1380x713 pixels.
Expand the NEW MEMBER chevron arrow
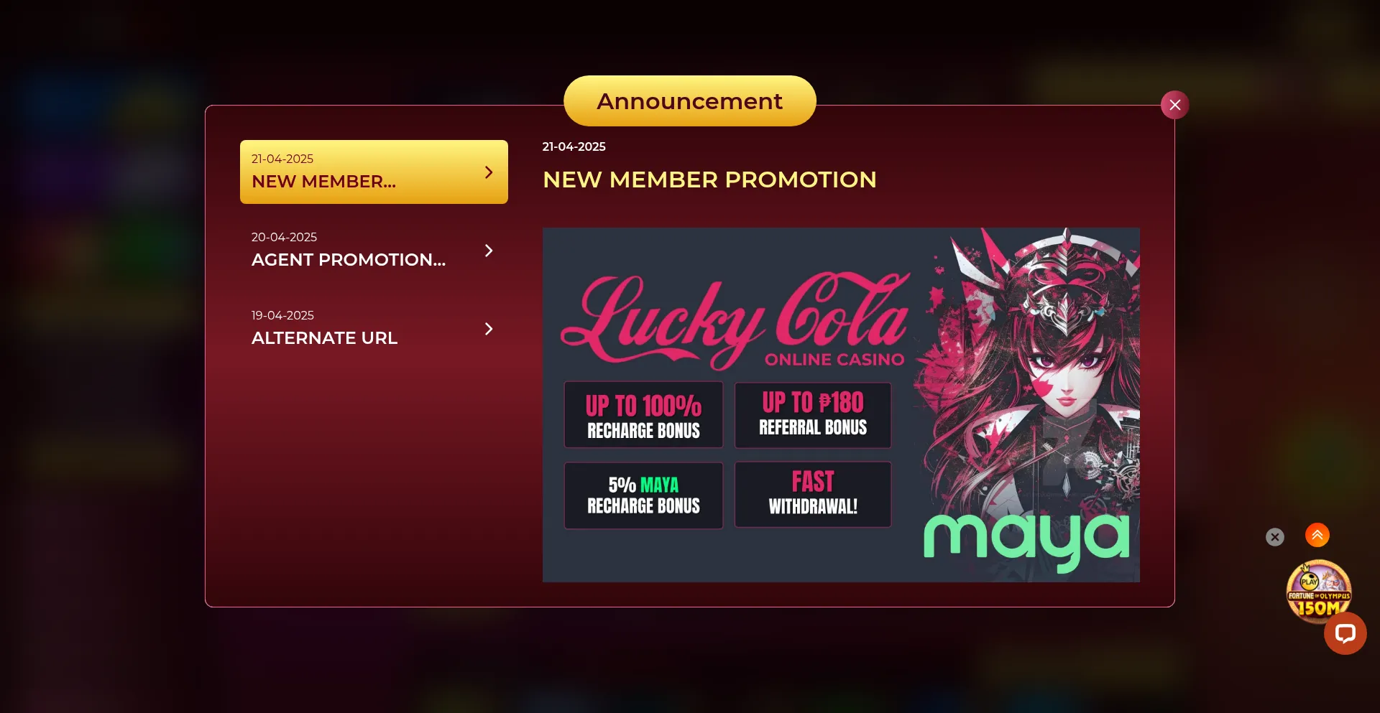tap(489, 172)
